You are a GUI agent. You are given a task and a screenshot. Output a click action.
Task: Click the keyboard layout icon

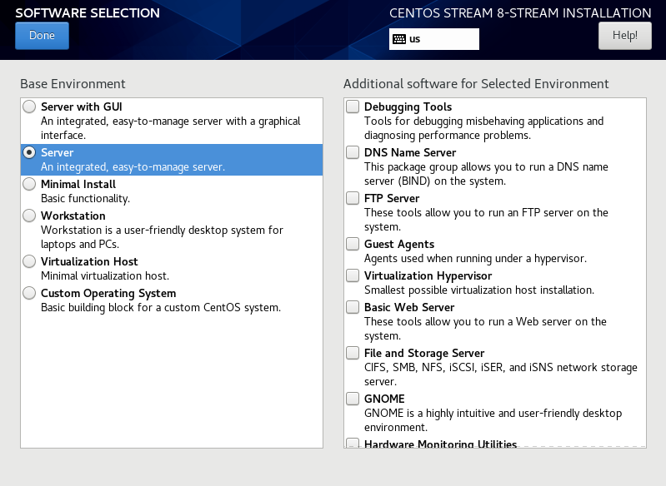click(398, 39)
